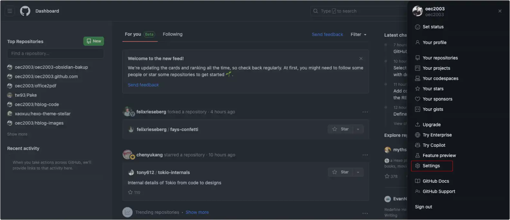Open user avatar in account menu
The height and width of the screenshot is (220, 510).
[417, 11]
